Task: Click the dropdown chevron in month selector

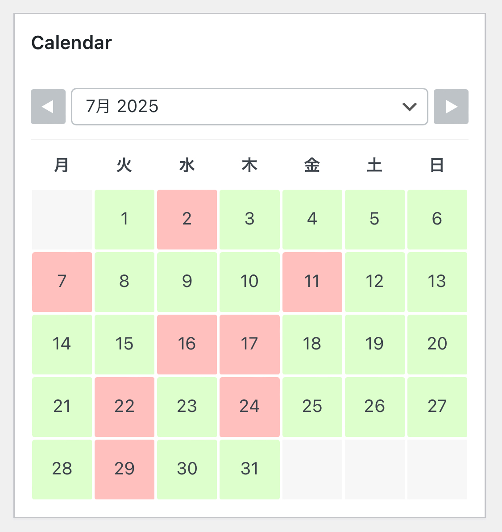Action: pyautogui.click(x=409, y=107)
